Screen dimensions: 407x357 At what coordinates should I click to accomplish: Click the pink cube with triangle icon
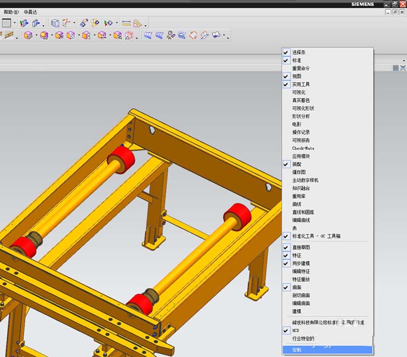[129, 35]
